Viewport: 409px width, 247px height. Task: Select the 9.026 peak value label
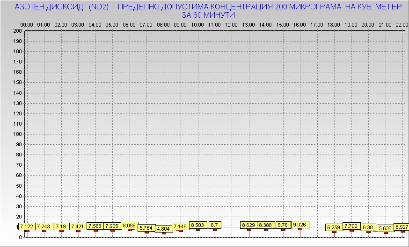(300, 225)
